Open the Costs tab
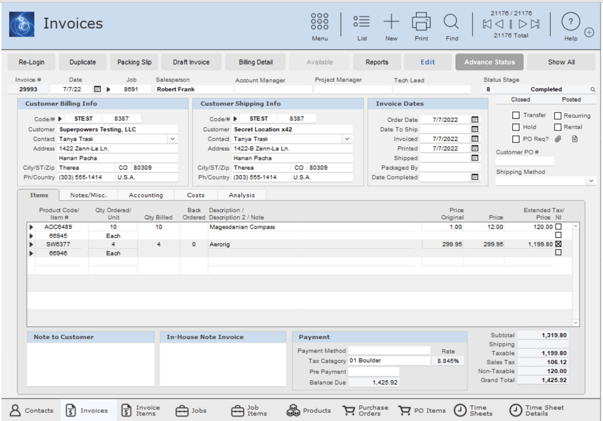The image size is (603, 421). [196, 195]
